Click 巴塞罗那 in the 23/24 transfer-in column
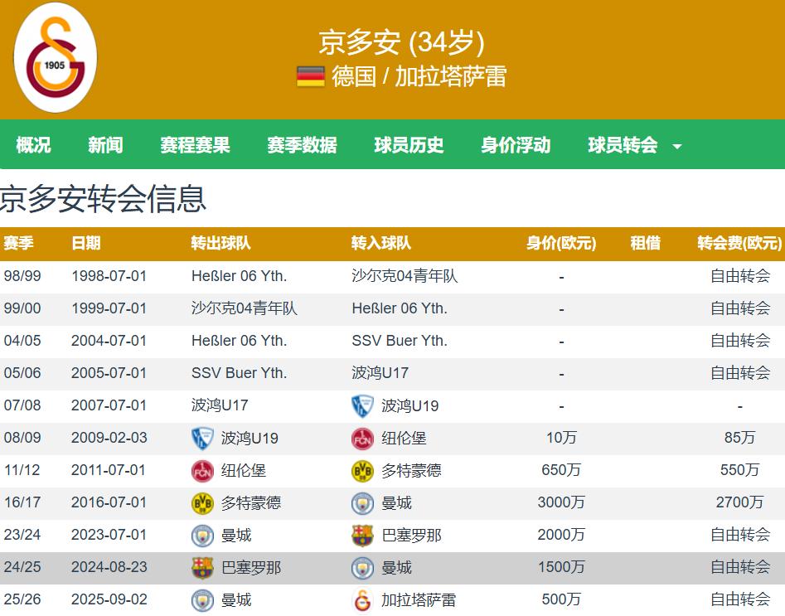 (411, 536)
